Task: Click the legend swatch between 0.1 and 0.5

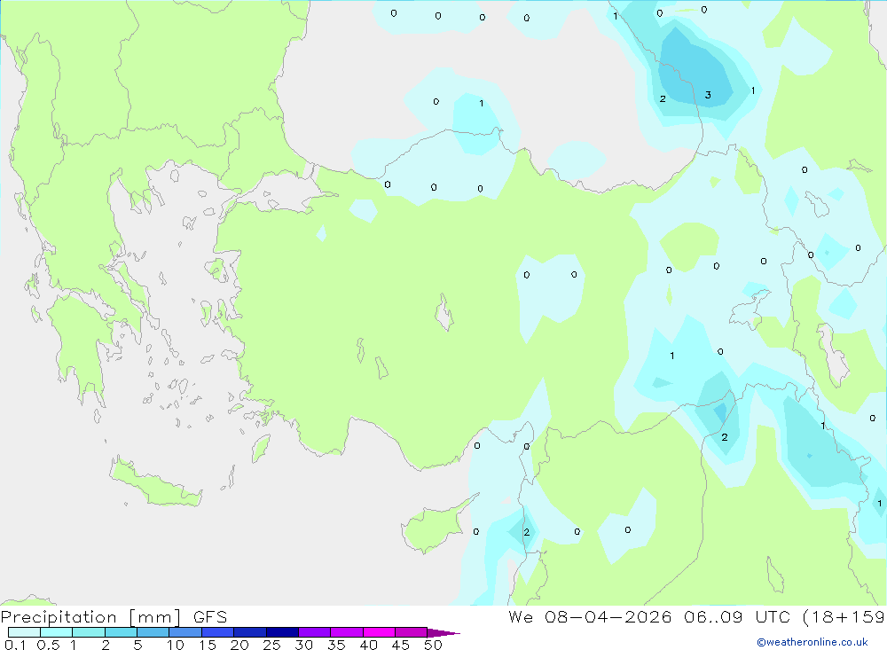Action: 24,632
